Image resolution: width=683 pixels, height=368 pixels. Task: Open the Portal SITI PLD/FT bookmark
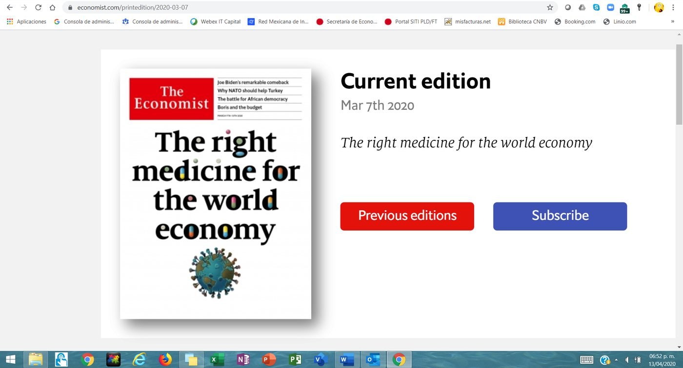pyautogui.click(x=411, y=21)
